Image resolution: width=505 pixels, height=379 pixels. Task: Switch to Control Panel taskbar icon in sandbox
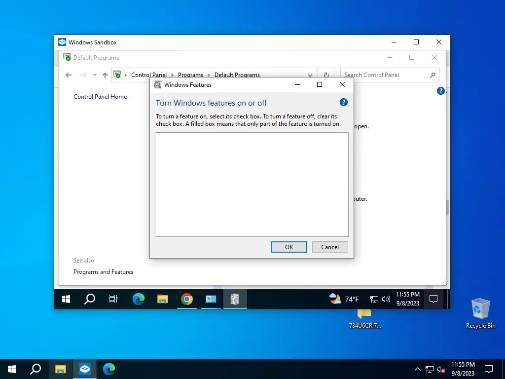click(211, 299)
